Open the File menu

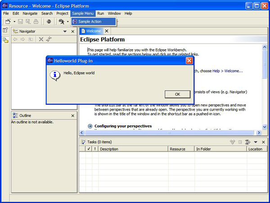click(x=6, y=14)
